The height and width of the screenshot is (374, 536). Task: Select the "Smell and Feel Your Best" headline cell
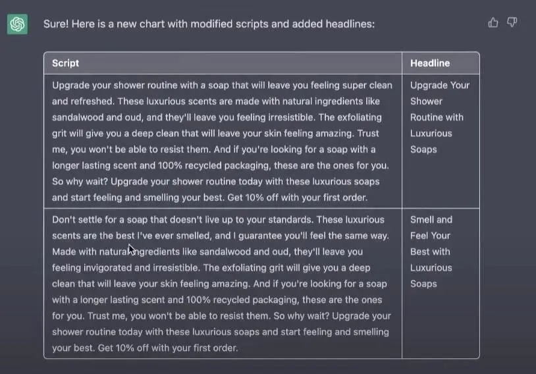click(x=431, y=252)
